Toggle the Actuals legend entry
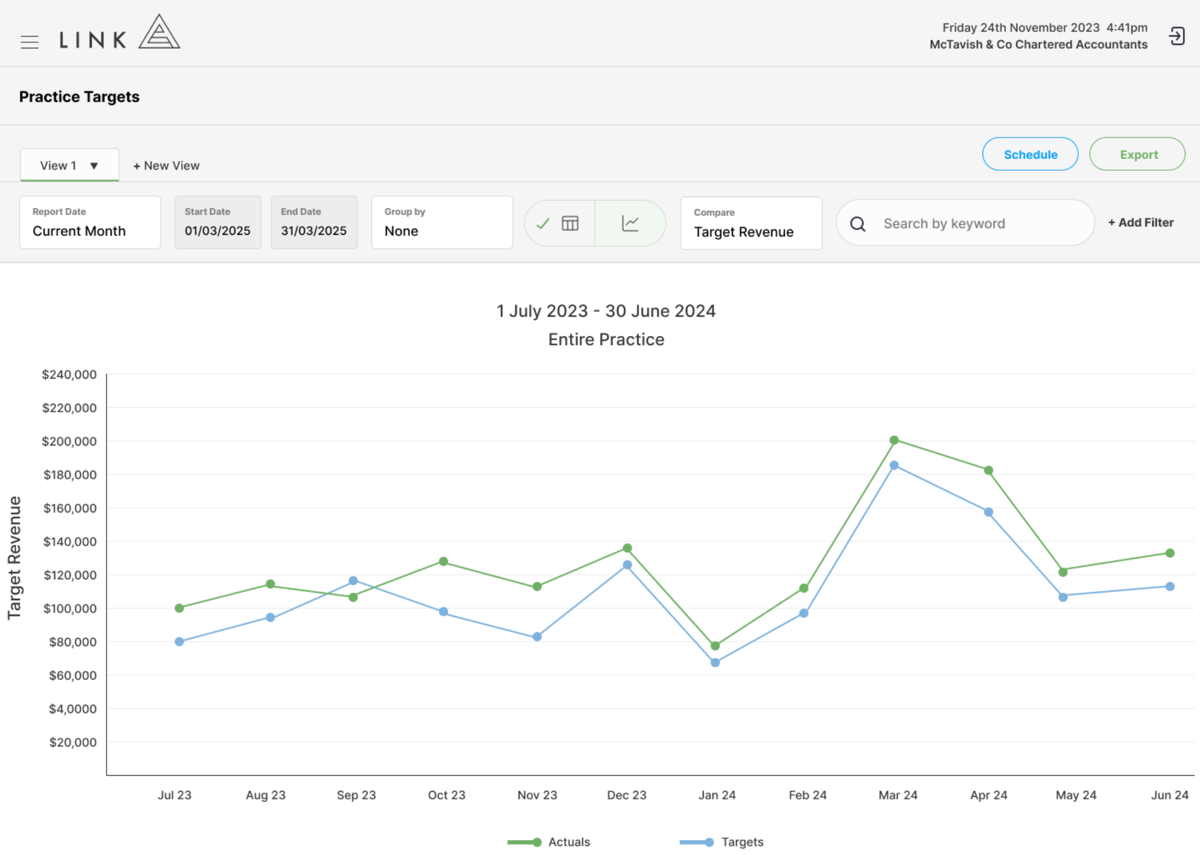 click(549, 842)
